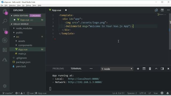The image size is (171, 96).
Task: Open the localhost:8080 link in terminal
Action: [x=84, y=79]
